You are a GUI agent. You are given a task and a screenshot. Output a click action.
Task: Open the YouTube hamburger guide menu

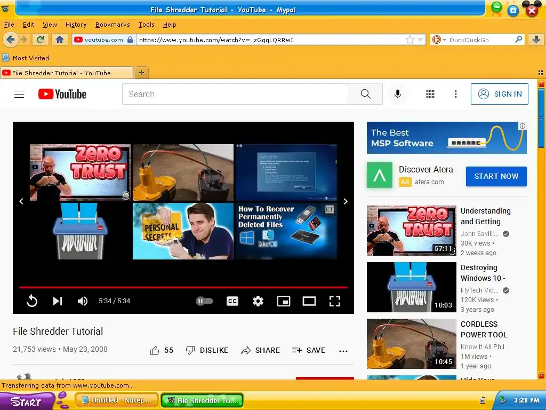pos(19,94)
